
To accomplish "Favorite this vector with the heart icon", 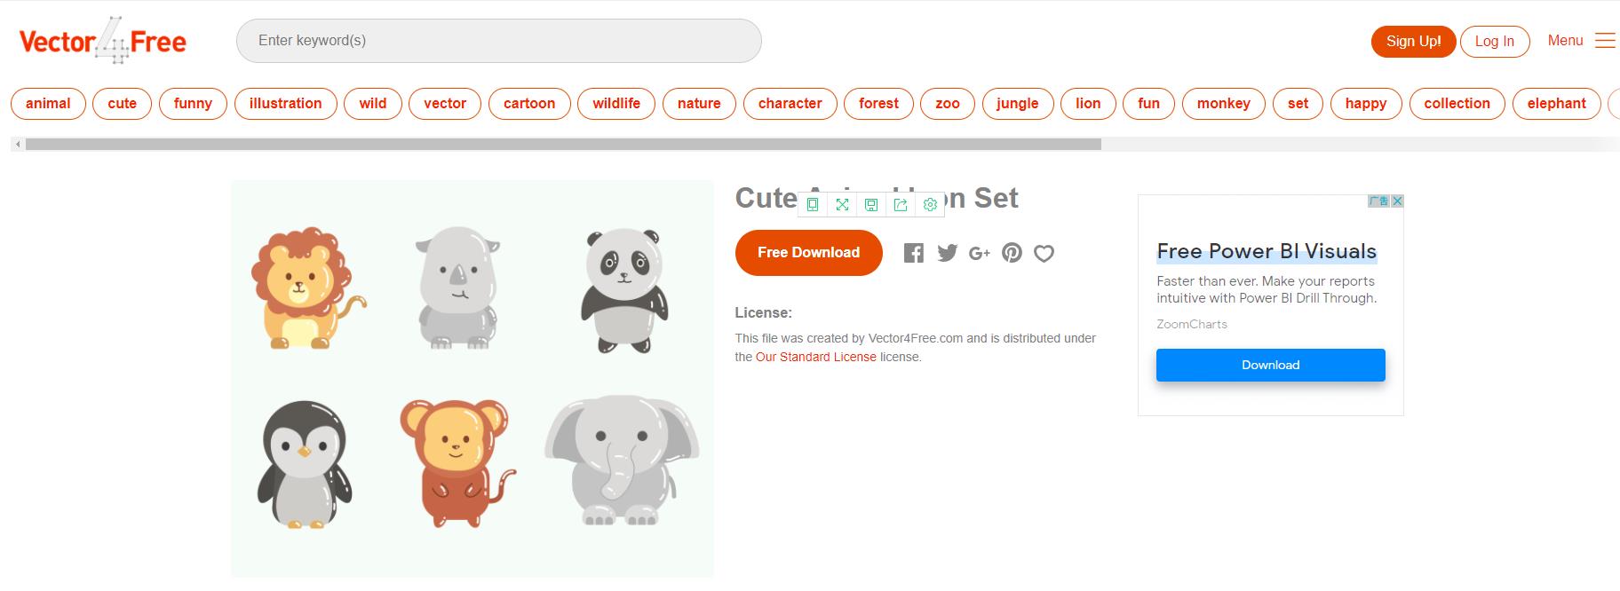I will coord(1044,254).
